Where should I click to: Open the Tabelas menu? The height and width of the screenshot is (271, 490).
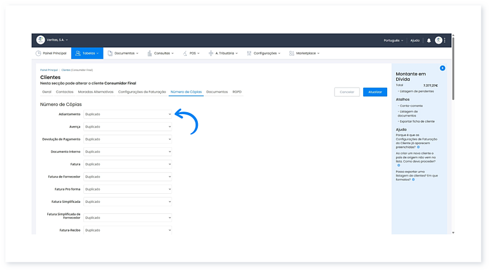coord(86,53)
